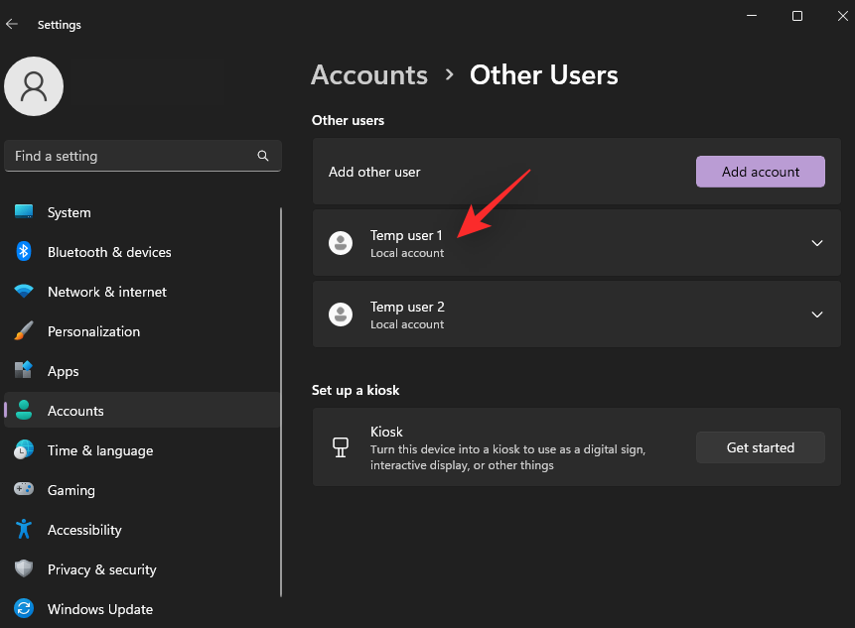Select Time & language in the sidebar
Screen dimensions: 855x628
tap(24, 449)
